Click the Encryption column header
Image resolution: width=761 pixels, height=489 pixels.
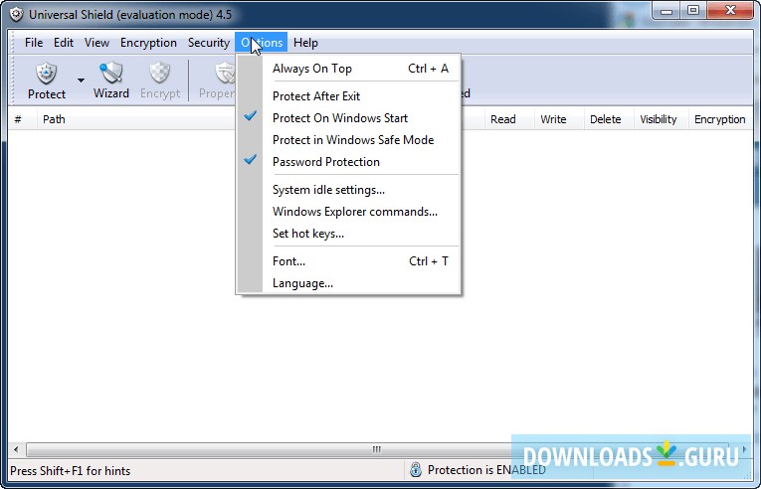pos(720,119)
